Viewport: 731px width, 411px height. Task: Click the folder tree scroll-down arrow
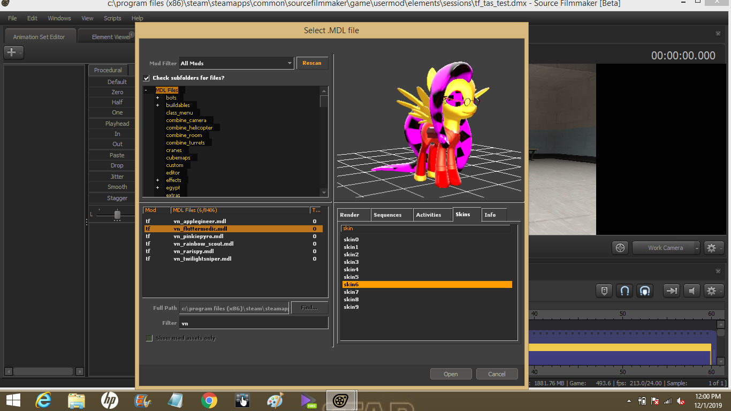click(x=324, y=193)
